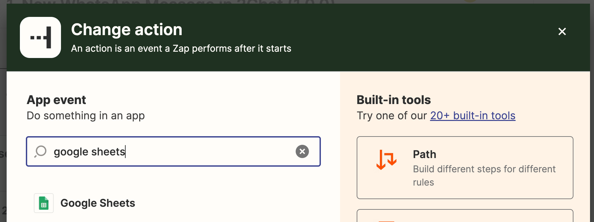Click Path description about different rules
The image size is (594, 222).
pos(484,176)
